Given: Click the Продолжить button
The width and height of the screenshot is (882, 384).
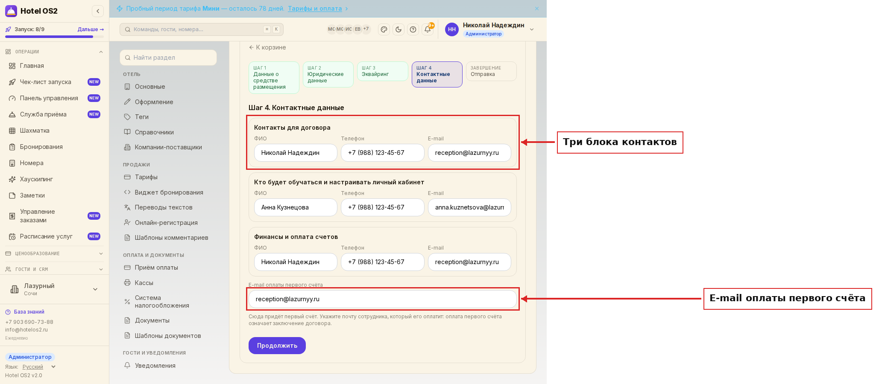Looking at the screenshot, I should click(x=277, y=346).
